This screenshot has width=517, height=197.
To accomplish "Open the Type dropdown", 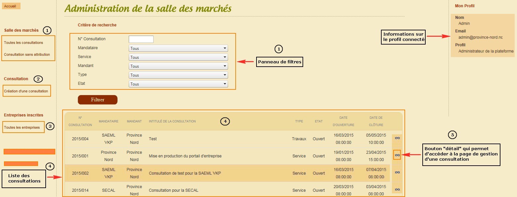I will click(178, 75).
